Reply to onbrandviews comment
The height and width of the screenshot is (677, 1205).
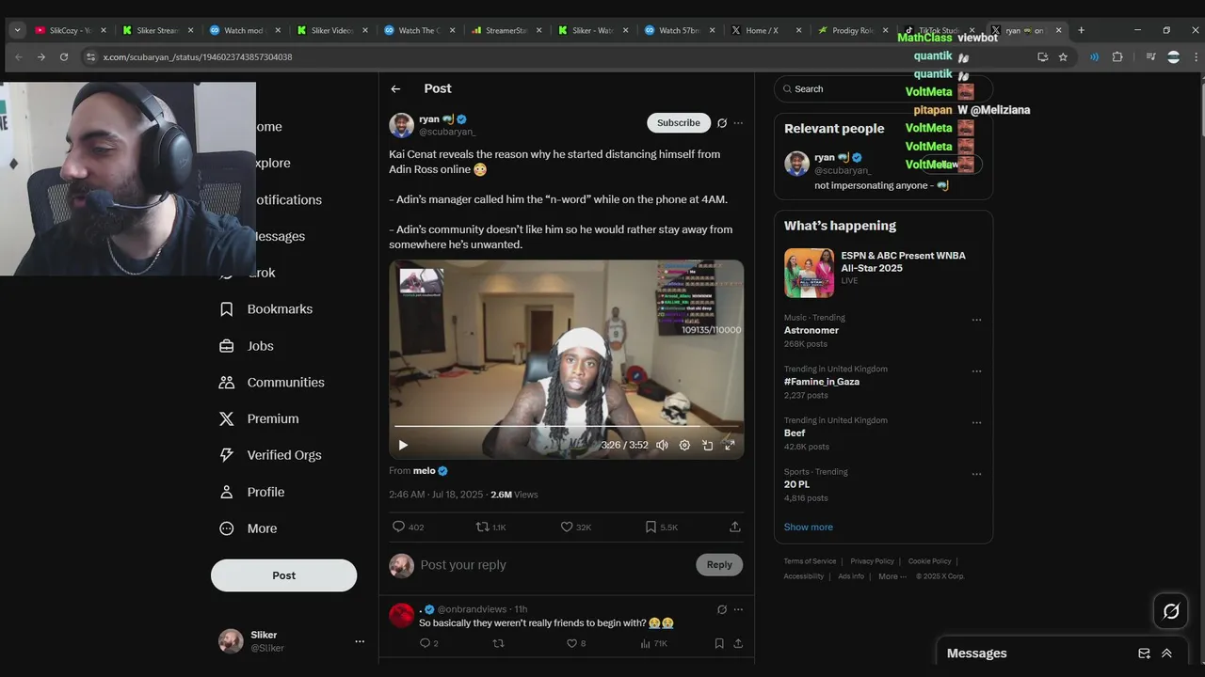[x=428, y=643]
